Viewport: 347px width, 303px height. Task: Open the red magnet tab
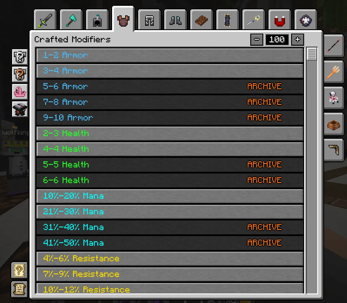(x=280, y=20)
